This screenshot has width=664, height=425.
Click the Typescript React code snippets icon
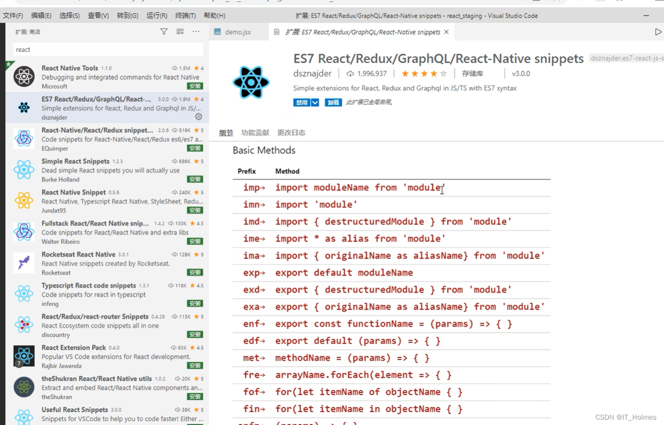(x=24, y=294)
